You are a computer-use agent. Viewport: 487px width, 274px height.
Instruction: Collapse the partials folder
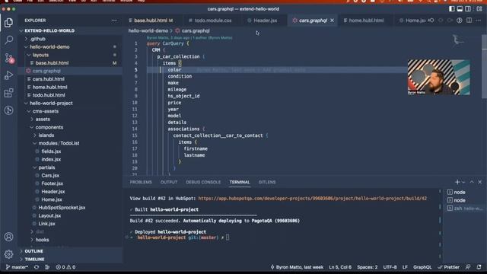pyautogui.click(x=70, y=167)
